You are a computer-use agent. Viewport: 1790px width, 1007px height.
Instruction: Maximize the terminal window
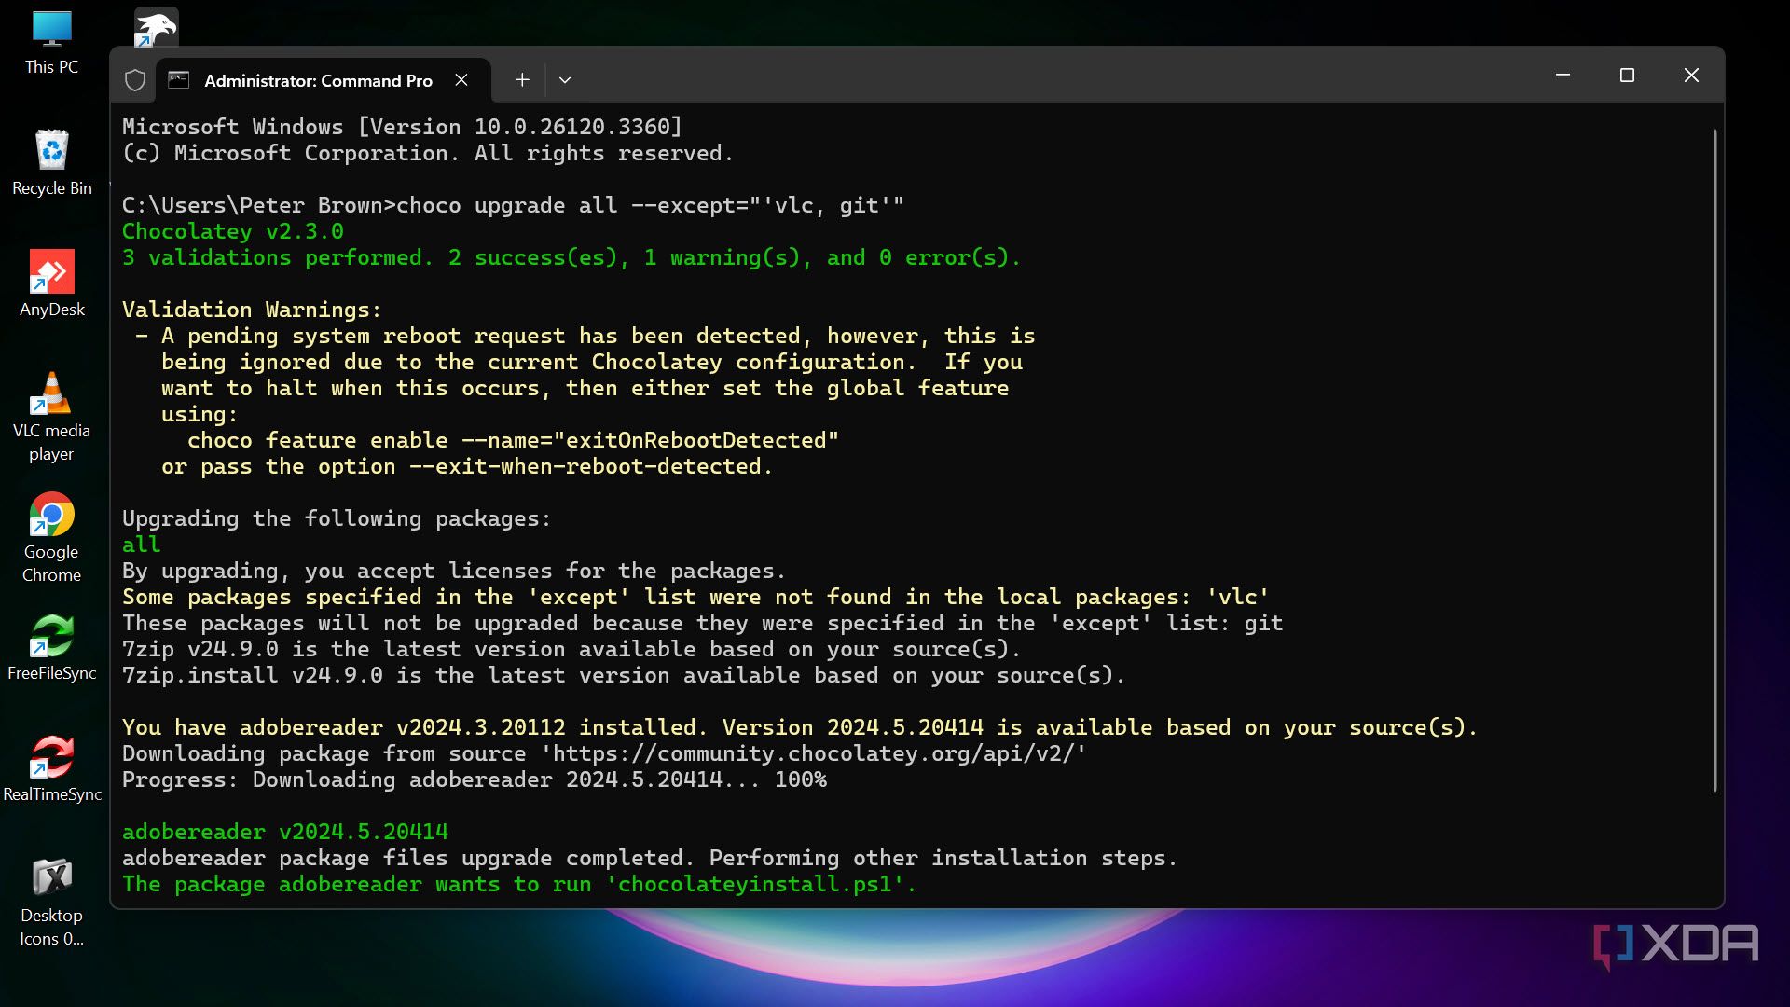[x=1627, y=75]
